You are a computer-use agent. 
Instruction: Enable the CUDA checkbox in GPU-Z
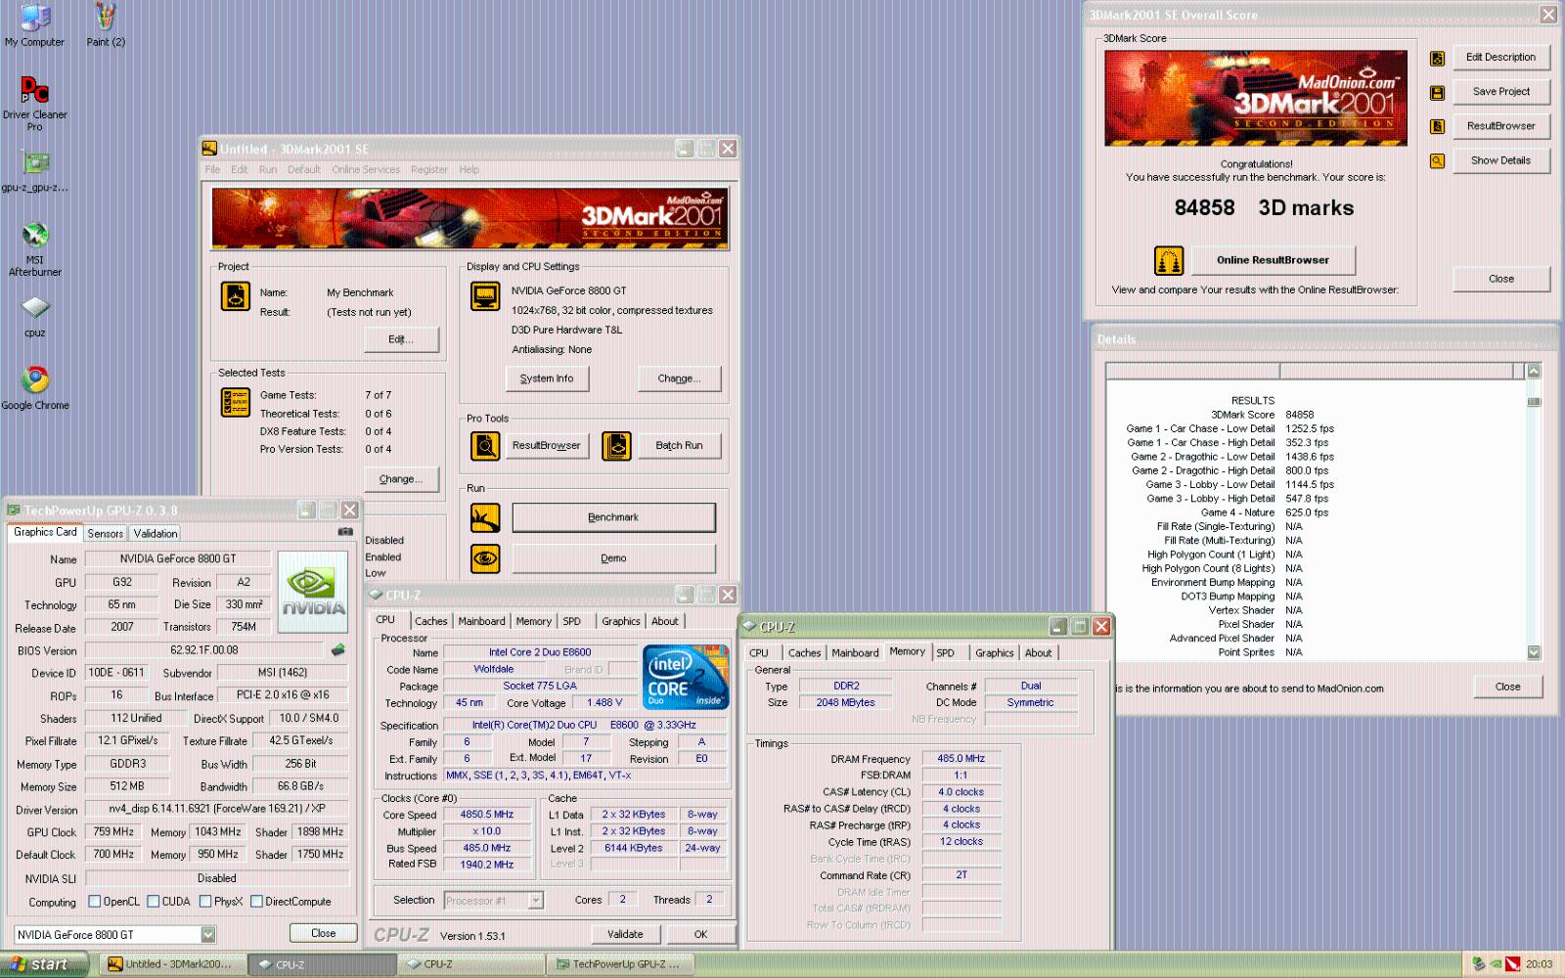153,901
